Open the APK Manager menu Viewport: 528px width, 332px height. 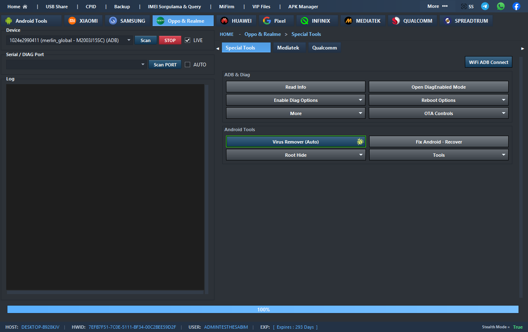pyautogui.click(x=303, y=7)
